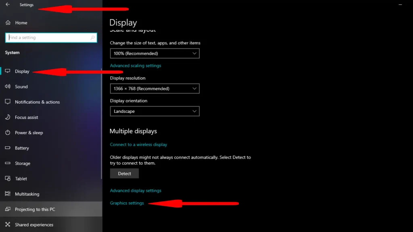Image resolution: width=413 pixels, height=232 pixels.
Task: Open Battery settings page
Action: click(51, 148)
